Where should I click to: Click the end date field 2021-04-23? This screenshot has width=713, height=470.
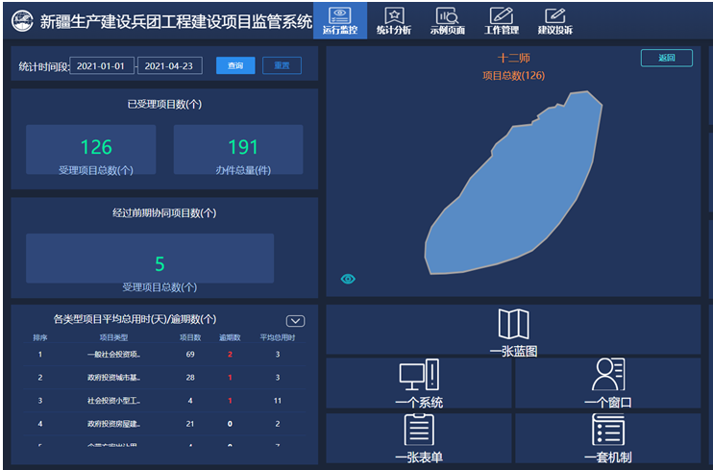pyautogui.click(x=170, y=66)
